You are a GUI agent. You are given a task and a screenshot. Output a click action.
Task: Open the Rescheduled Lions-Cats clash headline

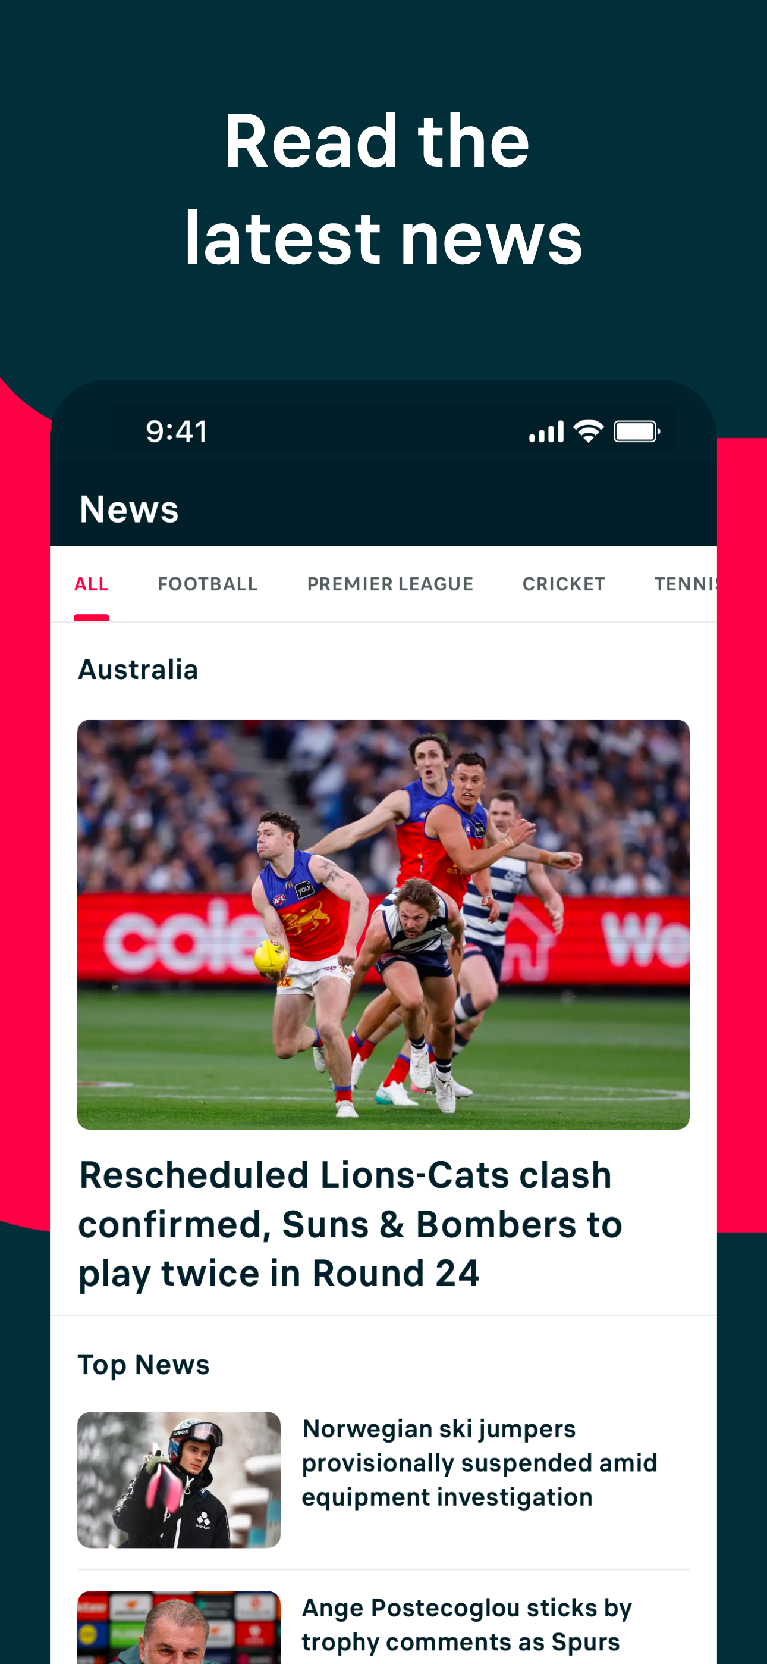pos(350,1224)
